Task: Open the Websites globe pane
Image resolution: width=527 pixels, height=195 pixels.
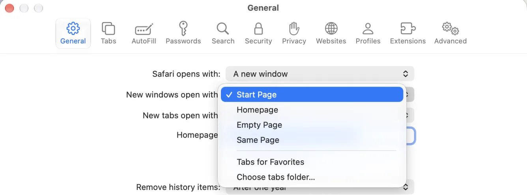Action: [331, 33]
